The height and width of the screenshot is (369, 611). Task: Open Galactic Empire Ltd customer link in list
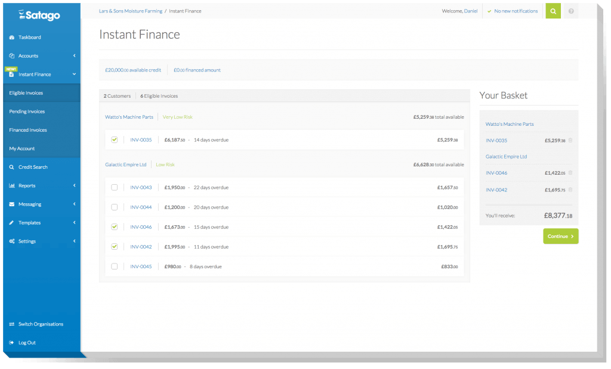coord(125,165)
